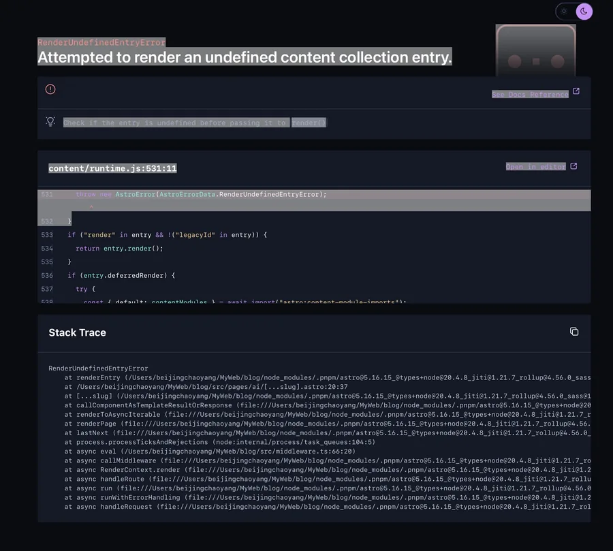Click Stack Trace section heading
This screenshot has width=613, height=551.
click(78, 332)
